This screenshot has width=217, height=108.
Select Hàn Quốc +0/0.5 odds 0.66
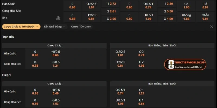pyautogui.click(x=56, y=53)
